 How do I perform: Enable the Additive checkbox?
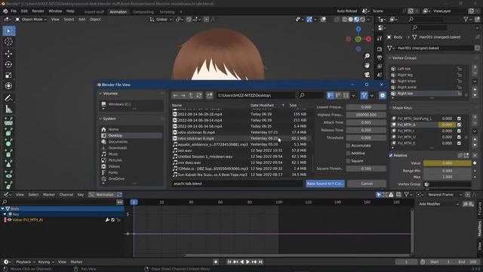click(349, 153)
